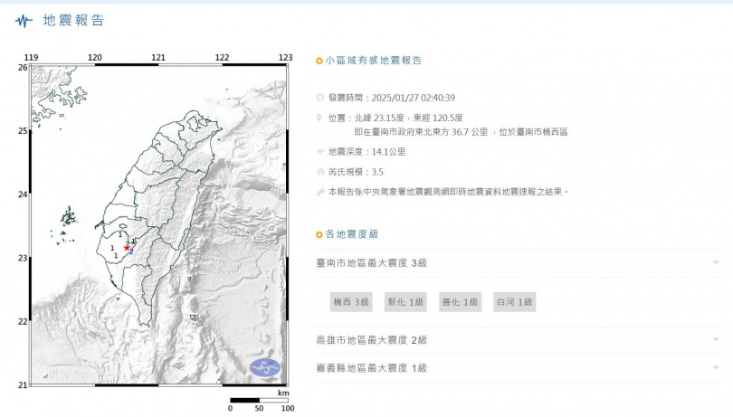733x417 pixels.
Task: Click the Central Weather Administration logo on map
Action: point(265,367)
